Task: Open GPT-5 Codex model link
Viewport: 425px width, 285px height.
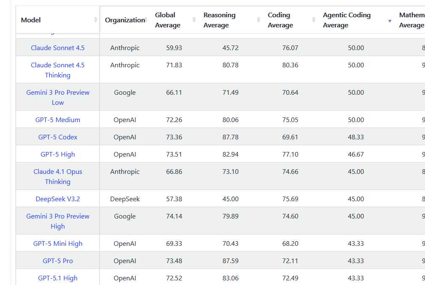Action: (x=58, y=137)
